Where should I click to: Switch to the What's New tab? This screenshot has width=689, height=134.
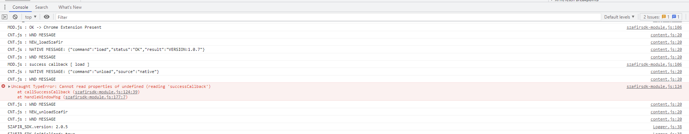click(x=70, y=7)
